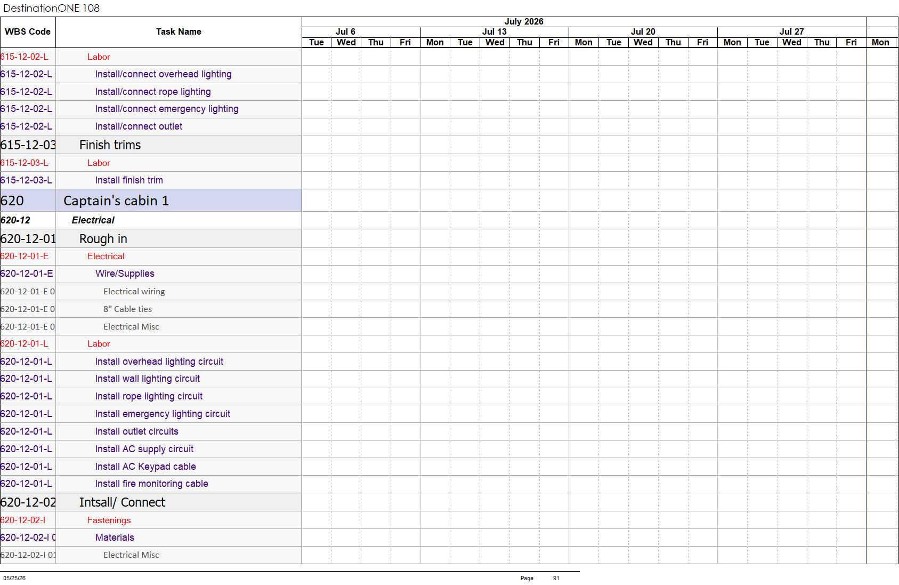Select Install/connect overhead lighting task

pyautogui.click(x=163, y=74)
